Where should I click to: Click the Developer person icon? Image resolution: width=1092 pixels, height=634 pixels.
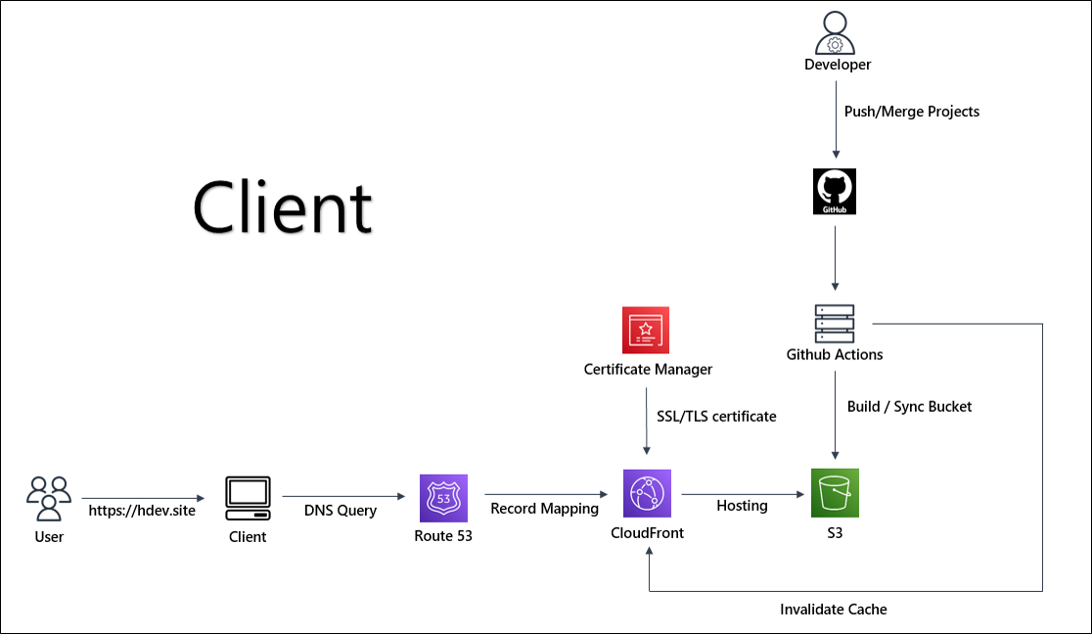click(835, 34)
